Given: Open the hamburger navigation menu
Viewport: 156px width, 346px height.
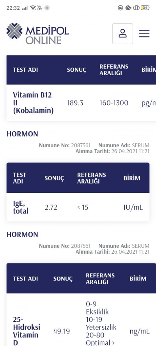Looking at the screenshot, I should coord(144,34).
